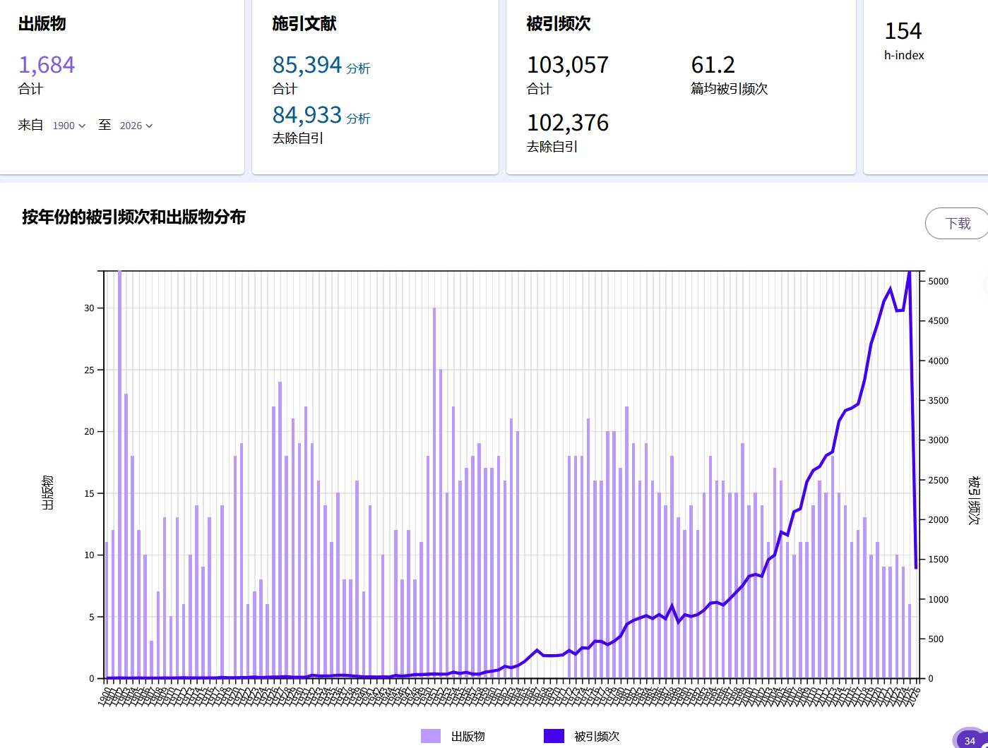Click the 103,057 total times cited value
Screen dimensions: 988x748
pos(567,65)
